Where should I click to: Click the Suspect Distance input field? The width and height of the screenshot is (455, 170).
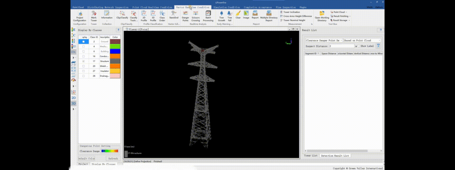pos(341,46)
